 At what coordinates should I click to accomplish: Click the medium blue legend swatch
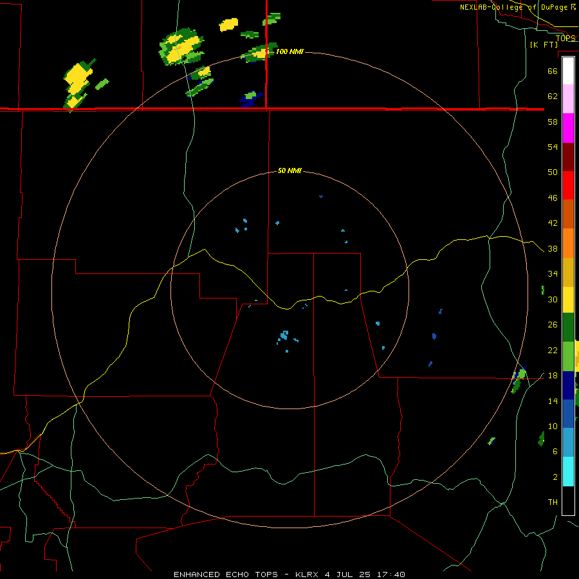coord(568,414)
